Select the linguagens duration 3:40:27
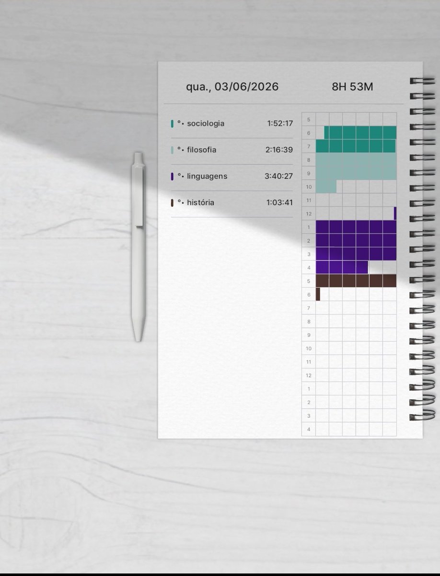 279,176
